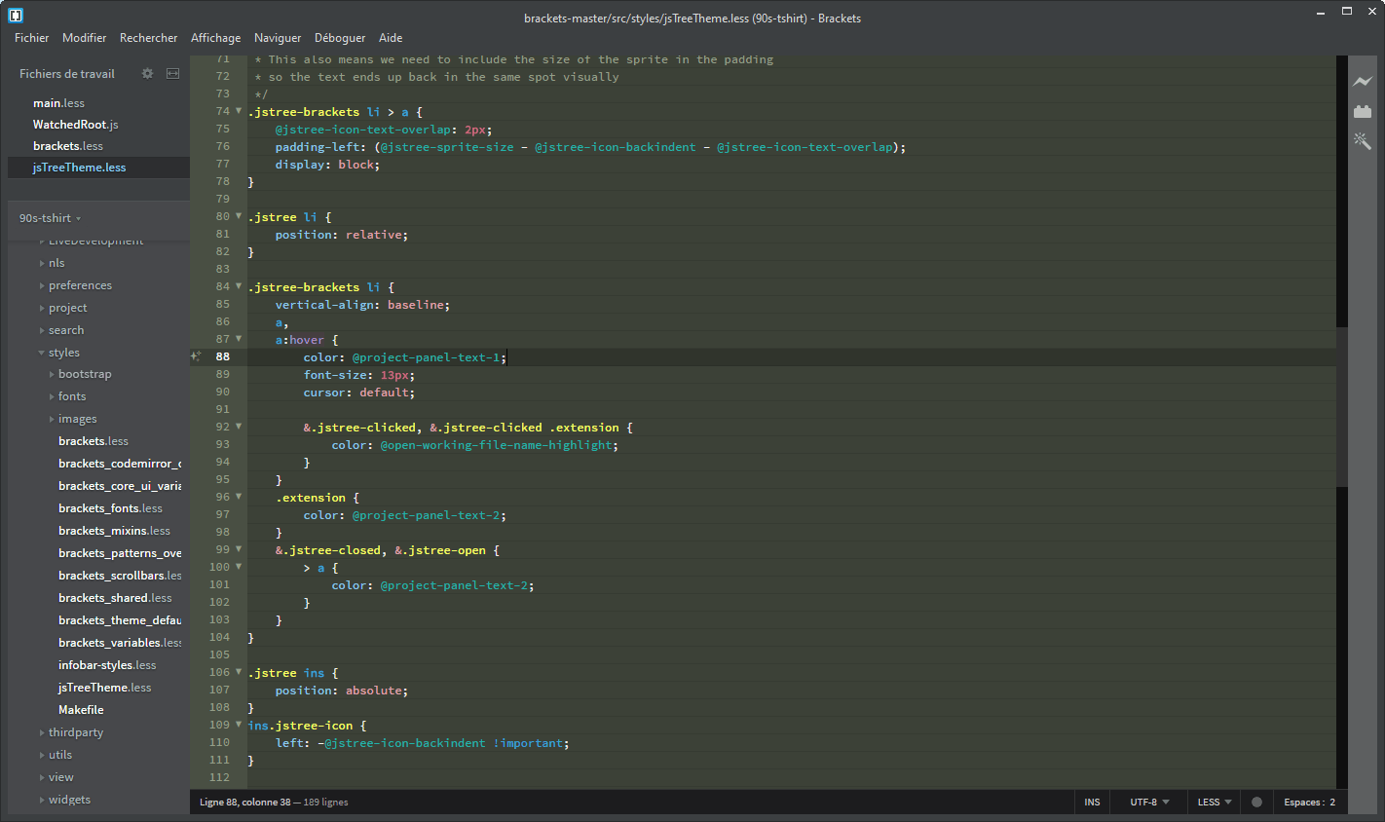Open the 90s-tshirt project switcher

pos(48,217)
